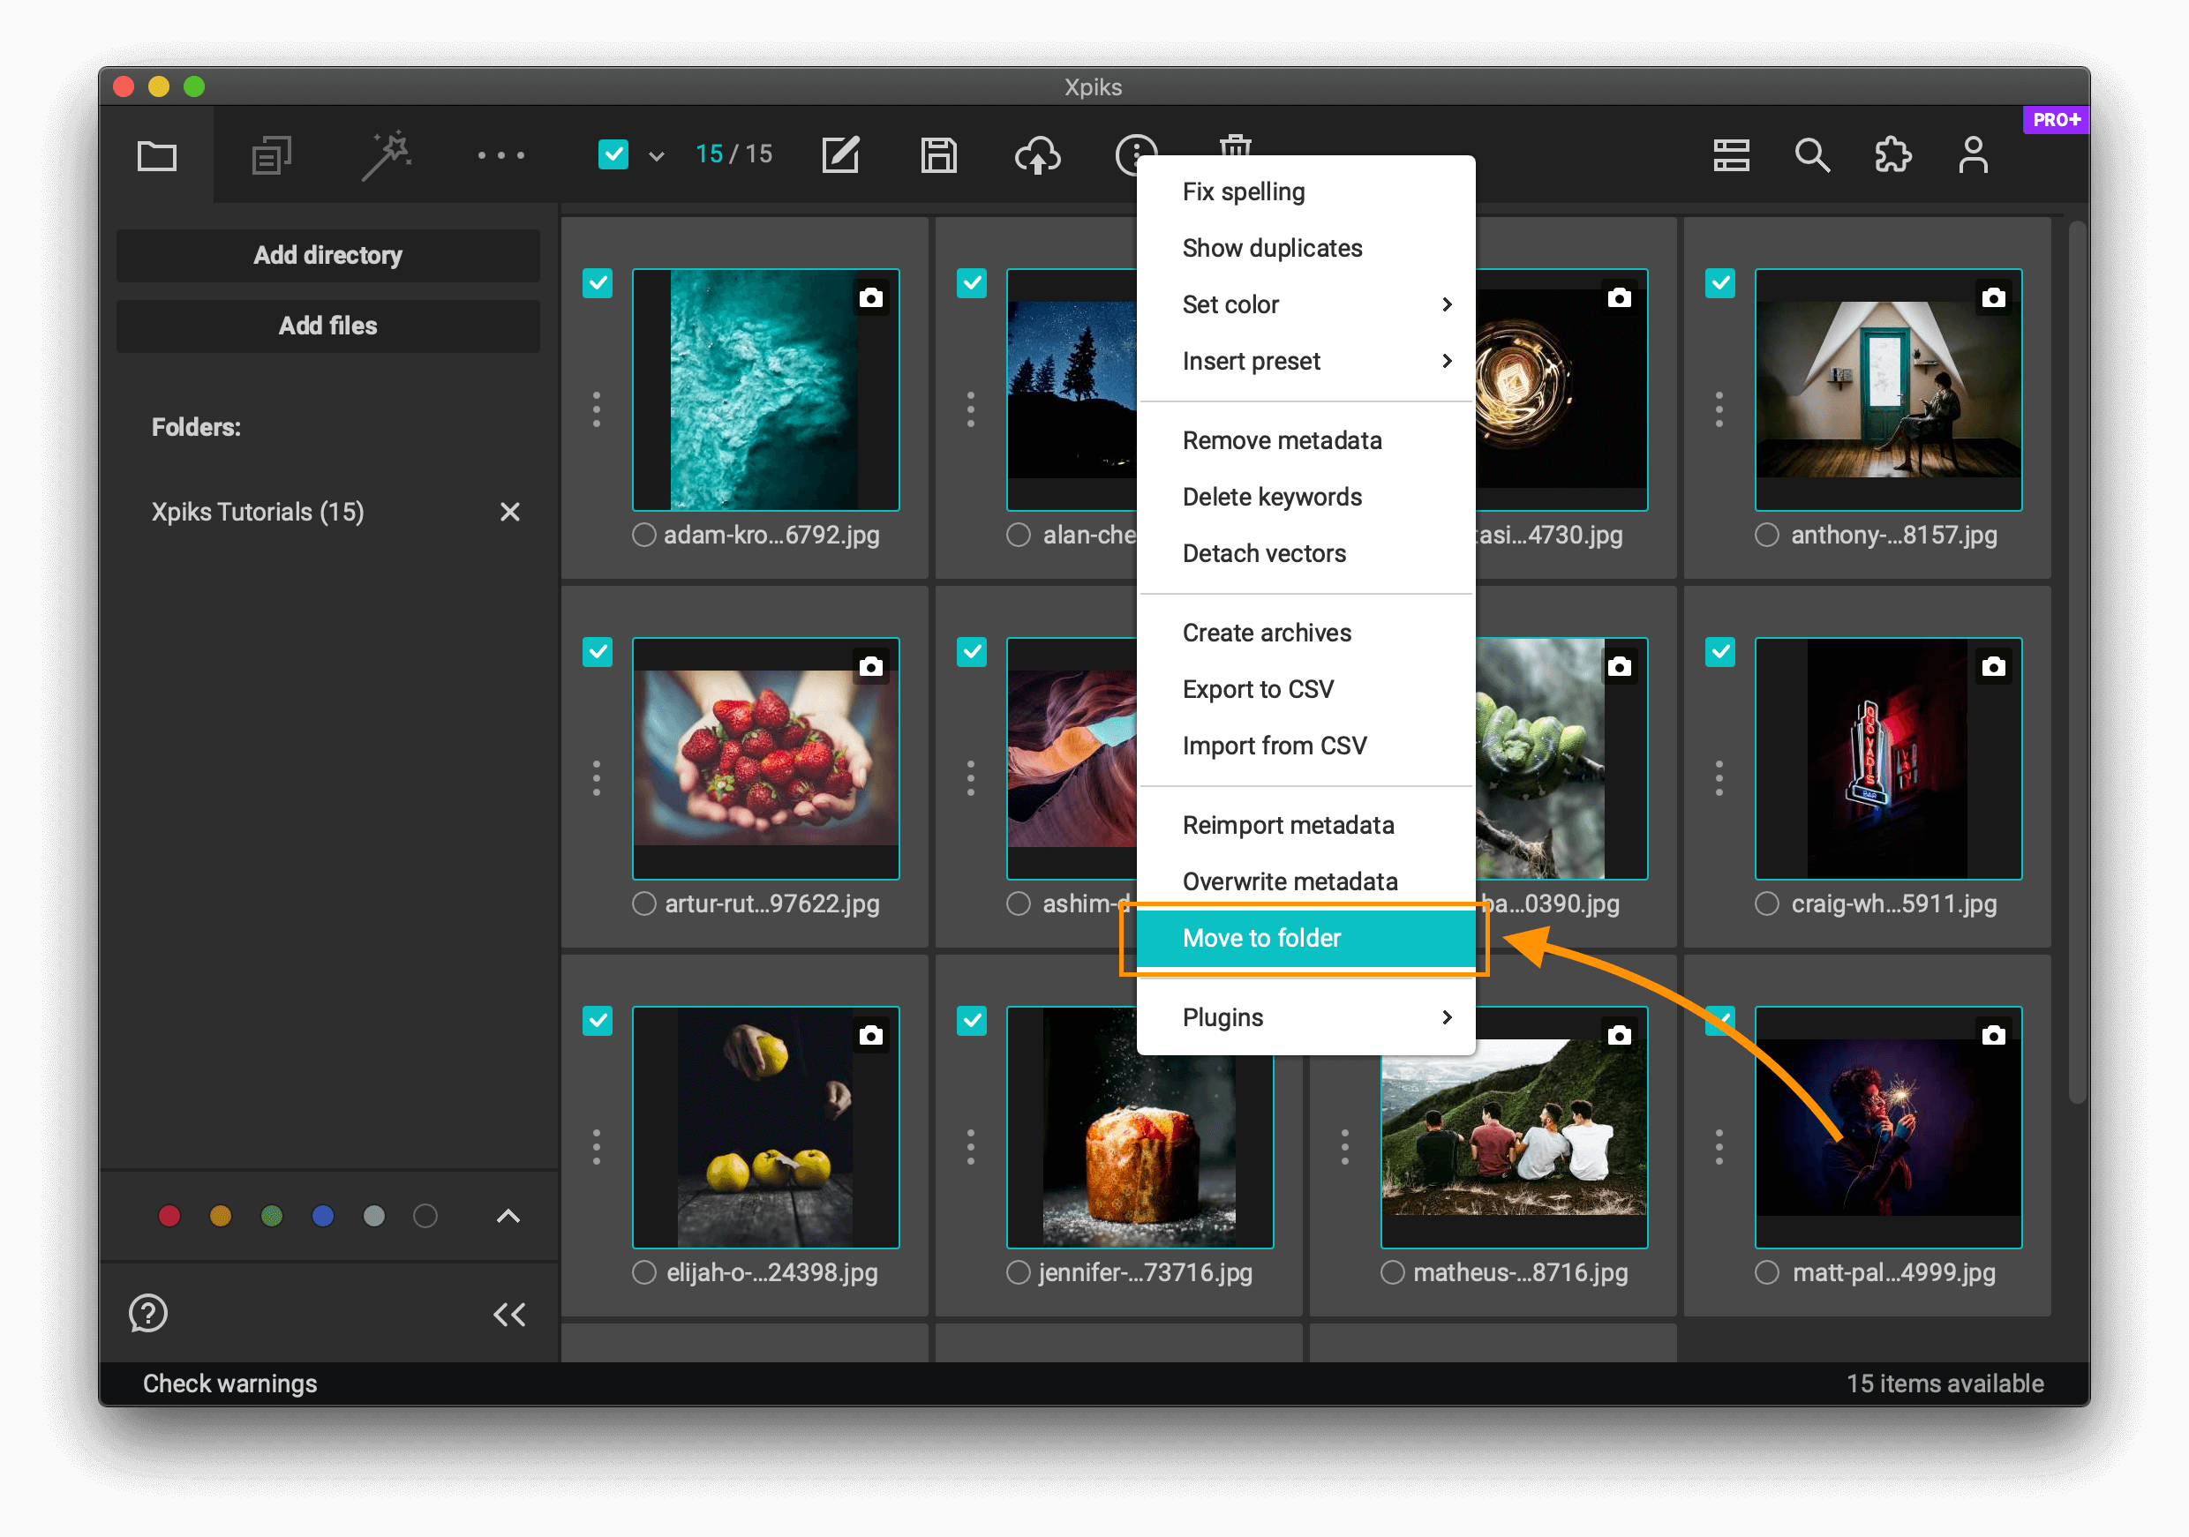
Task: Open the edit metadata pencil icon
Action: (x=841, y=154)
